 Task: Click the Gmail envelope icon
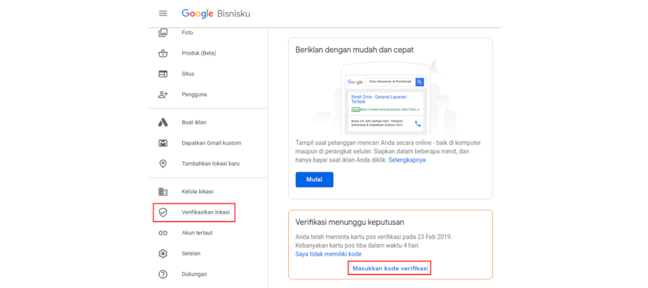click(x=163, y=143)
